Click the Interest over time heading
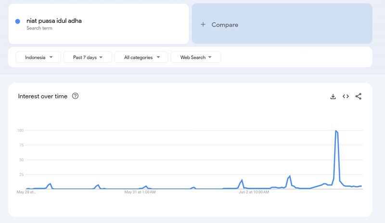Viewport: 385px width, 223px height. pos(42,96)
